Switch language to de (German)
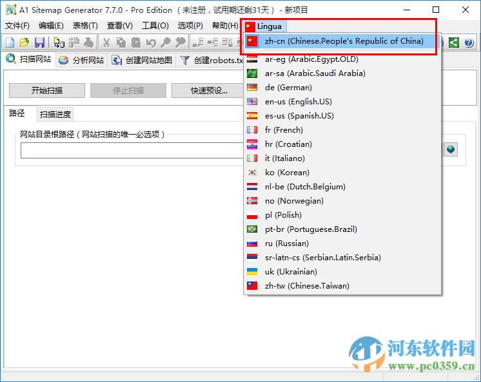481x382 pixels. (342, 88)
